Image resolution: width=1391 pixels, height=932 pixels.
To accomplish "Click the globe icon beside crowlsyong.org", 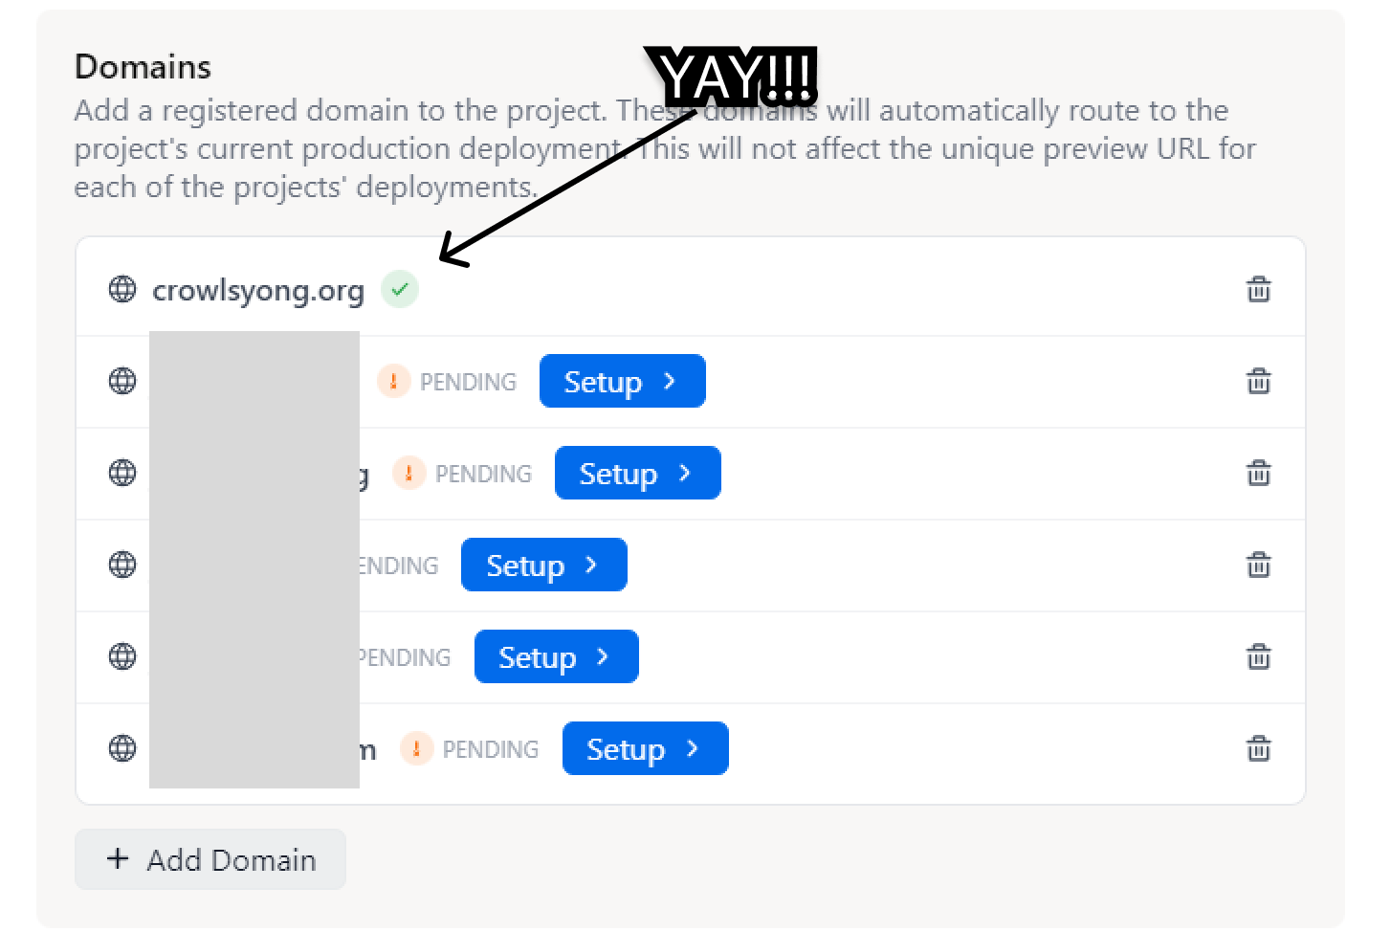I will (x=122, y=289).
